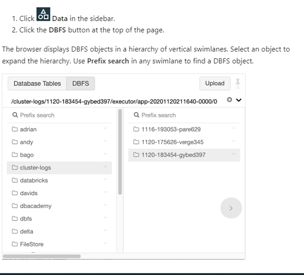Open the dropdown arrow for 1120-183454-gybed397
304x275 pixels.
(234, 154)
